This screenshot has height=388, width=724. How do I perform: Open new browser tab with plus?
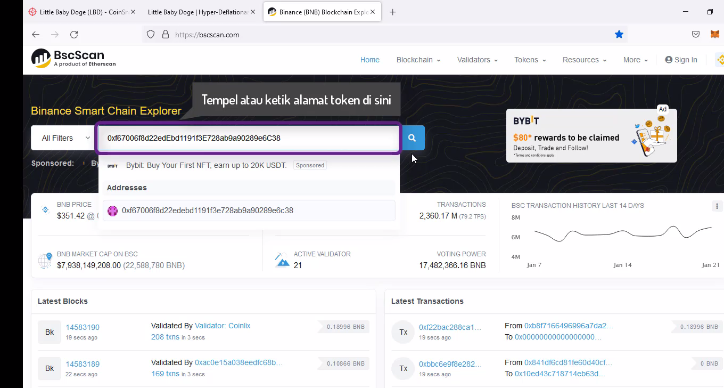coord(392,12)
